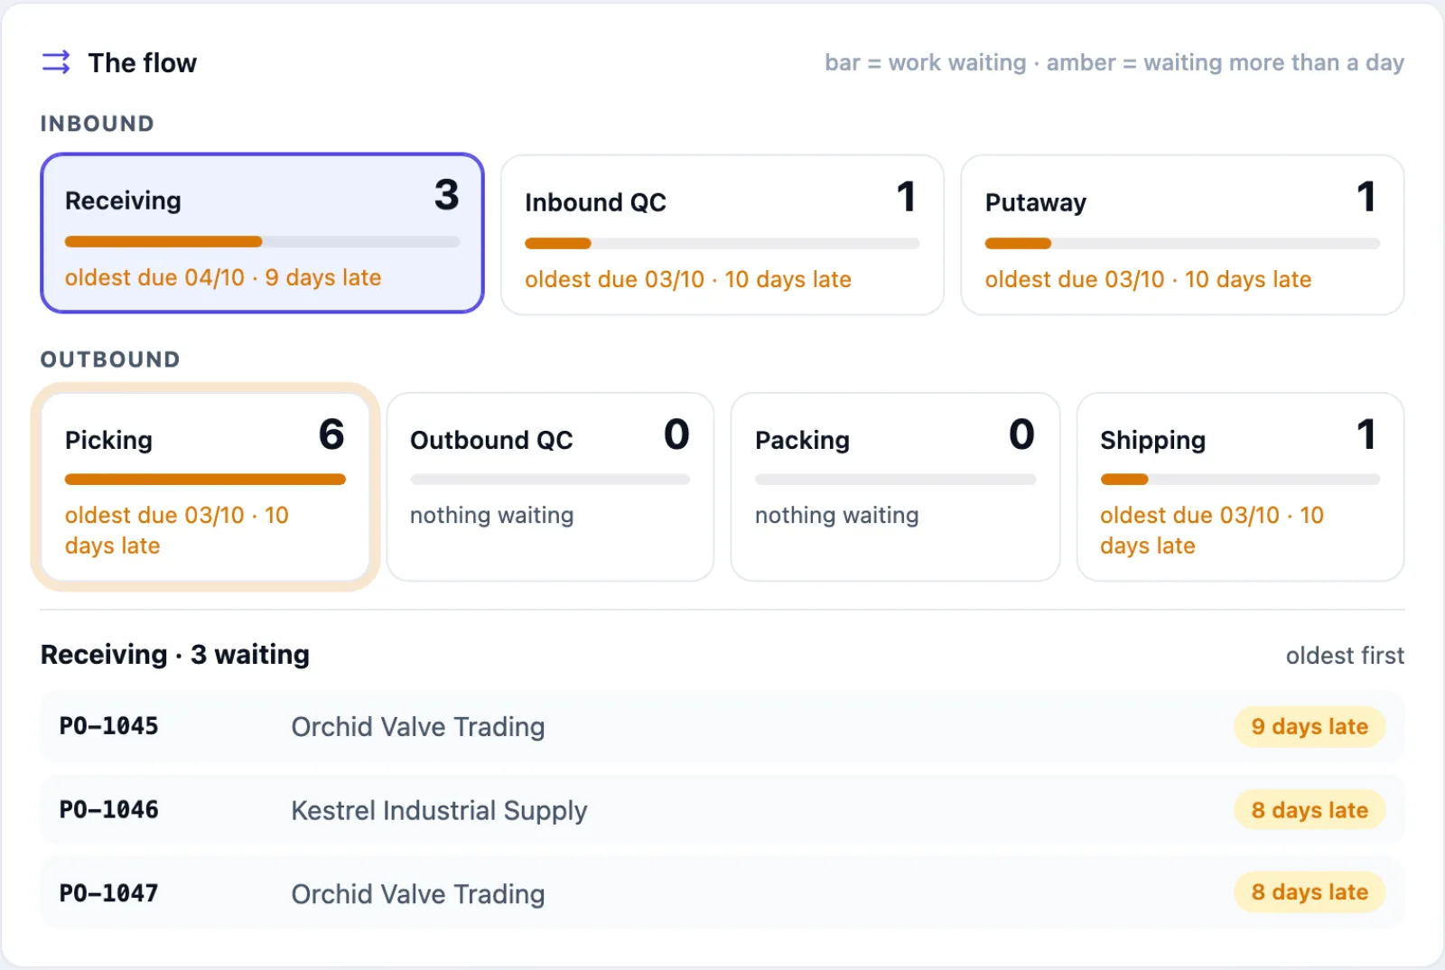Click oldest due text on Inbound QC card
This screenshot has height=970, width=1445.
[688, 279]
